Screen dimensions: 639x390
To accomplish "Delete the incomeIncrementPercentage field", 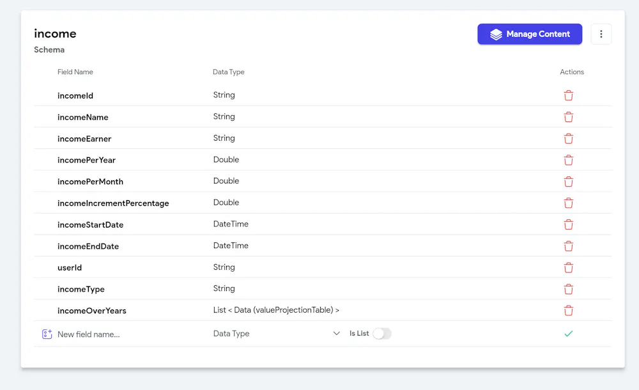I will point(568,203).
